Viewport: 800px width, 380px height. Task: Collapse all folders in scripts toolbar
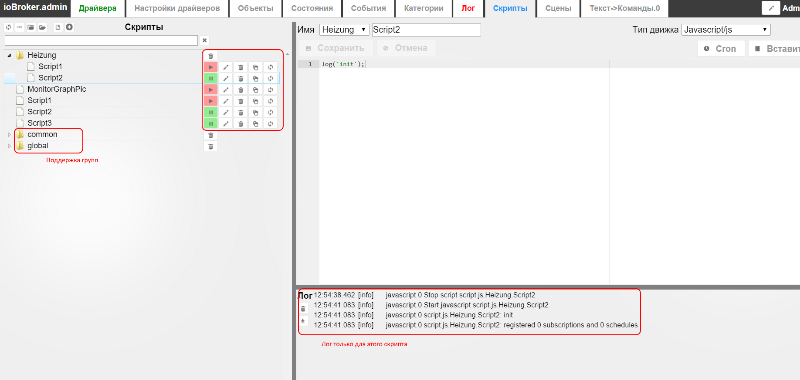(31, 27)
